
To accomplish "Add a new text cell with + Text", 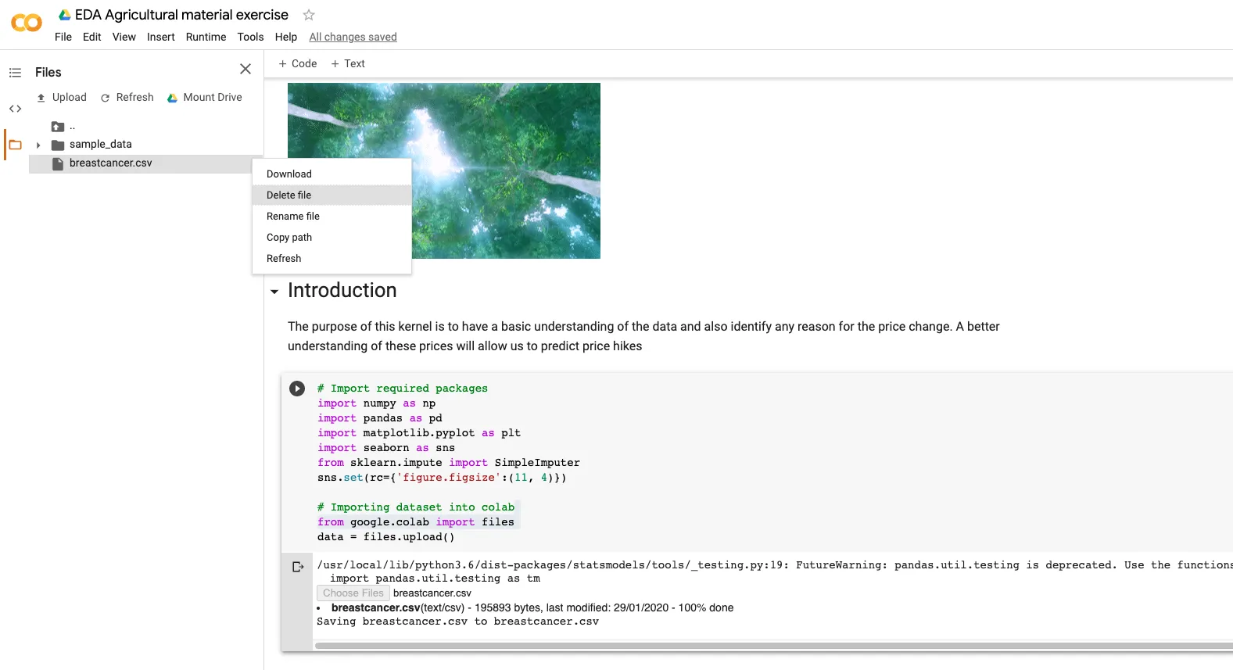I will pyautogui.click(x=348, y=63).
